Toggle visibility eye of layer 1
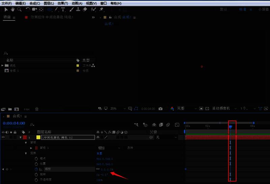 3,137
